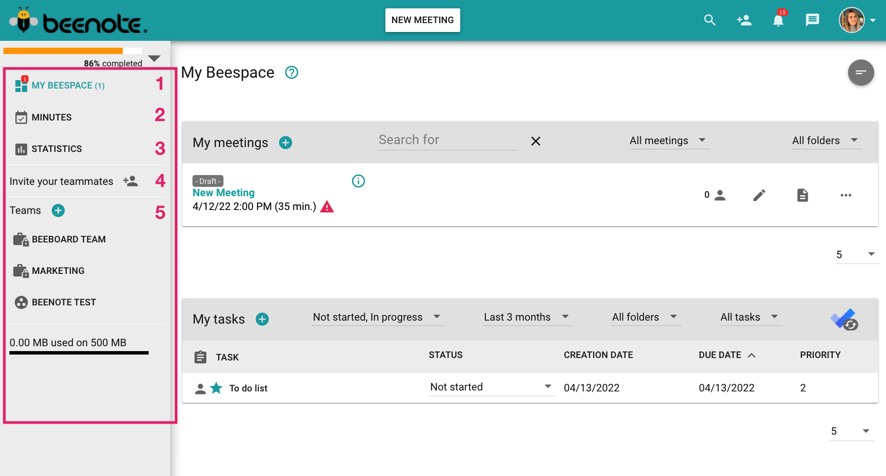Clear the meeting search with X icon
886x476 pixels.
(x=536, y=142)
